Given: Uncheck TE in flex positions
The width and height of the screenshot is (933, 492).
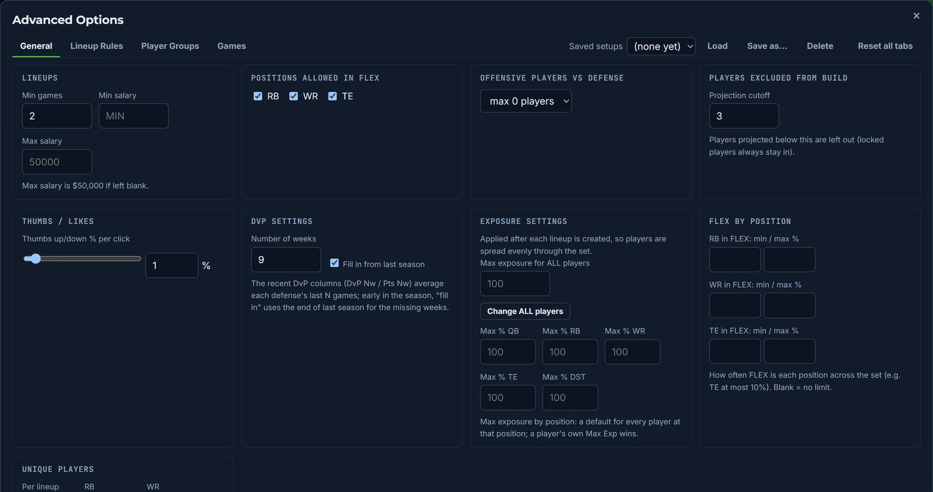Looking at the screenshot, I should (332, 96).
